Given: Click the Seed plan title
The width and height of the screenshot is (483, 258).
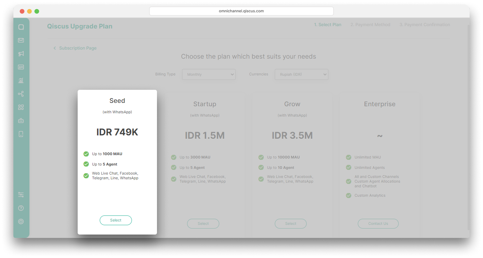Looking at the screenshot, I should [x=117, y=101].
